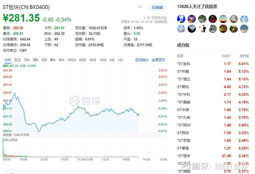Click the 成分股 section heading

[x=183, y=45]
